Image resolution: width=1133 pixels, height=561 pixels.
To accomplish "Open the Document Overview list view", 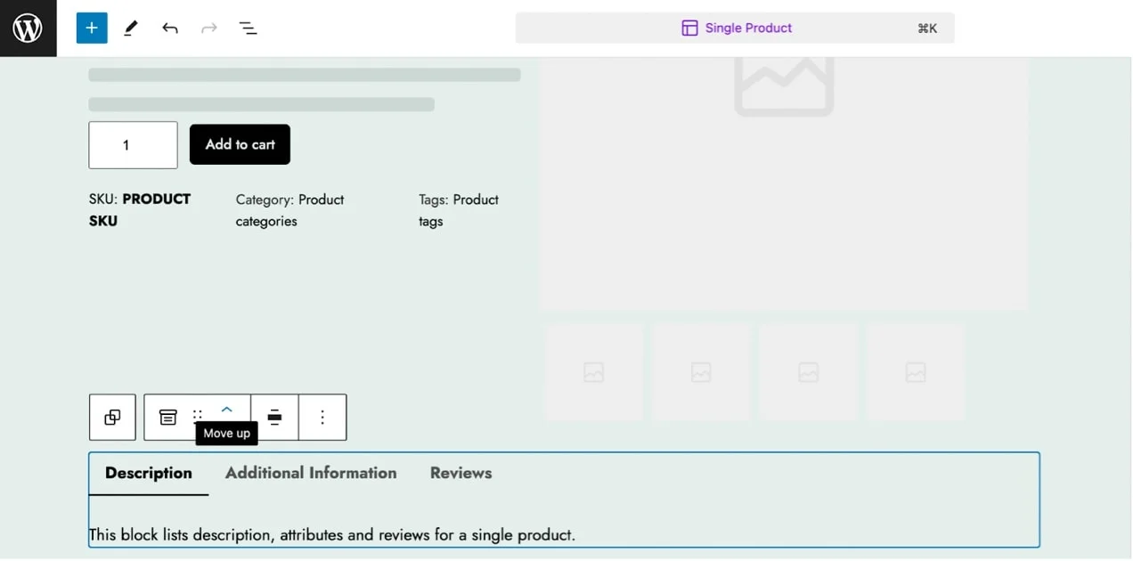I will pos(249,28).
